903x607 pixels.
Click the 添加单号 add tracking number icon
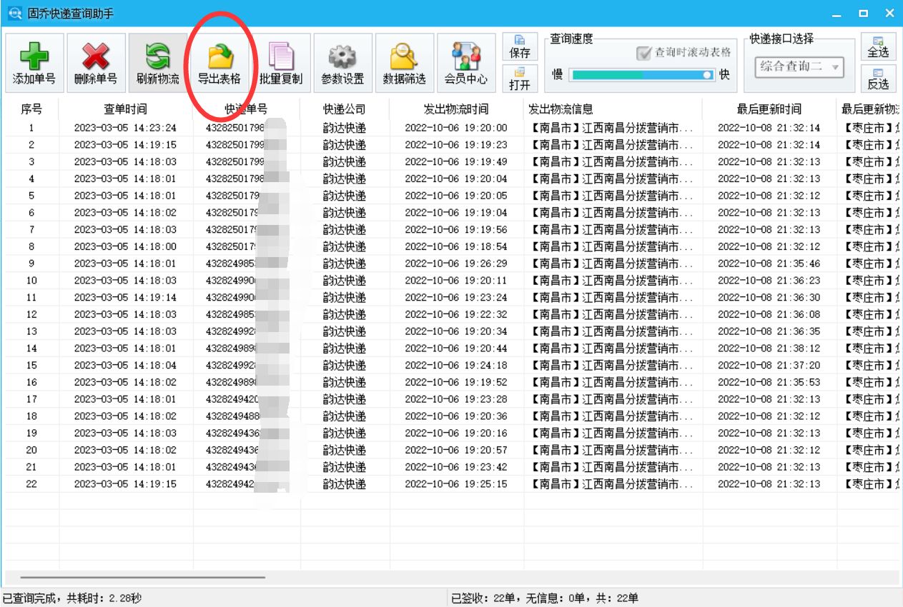point(36,62)
